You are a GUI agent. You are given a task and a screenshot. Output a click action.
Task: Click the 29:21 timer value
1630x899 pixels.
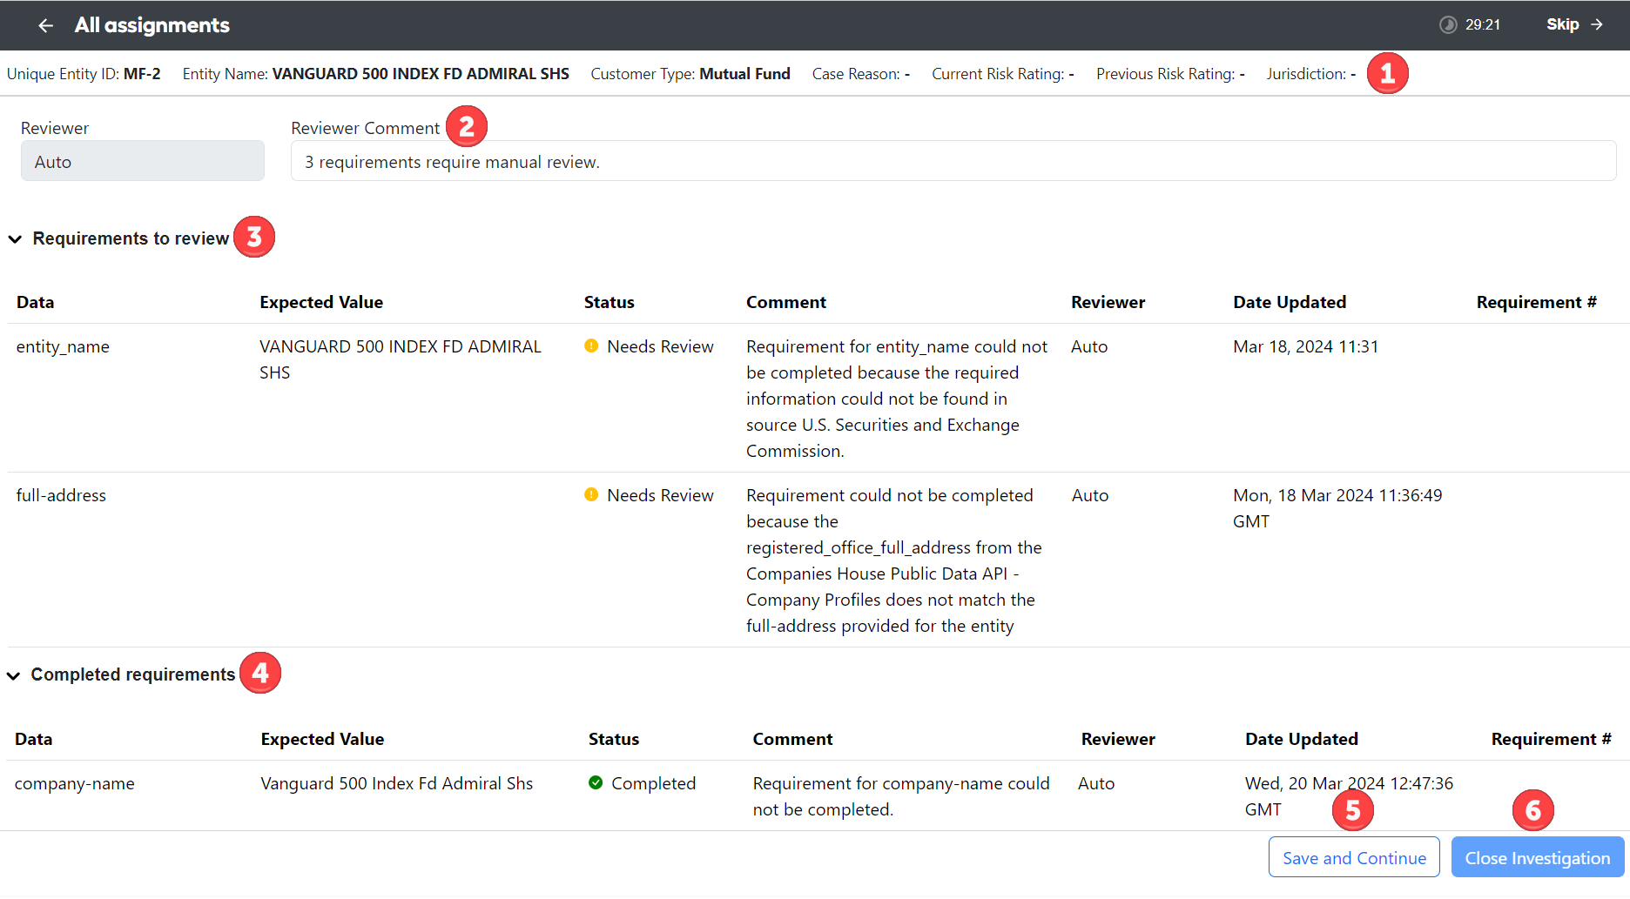1483,24
